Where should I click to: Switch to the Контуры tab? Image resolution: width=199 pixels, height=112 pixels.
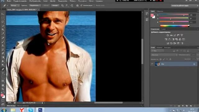pyautogui.click(x=167, y=48)
